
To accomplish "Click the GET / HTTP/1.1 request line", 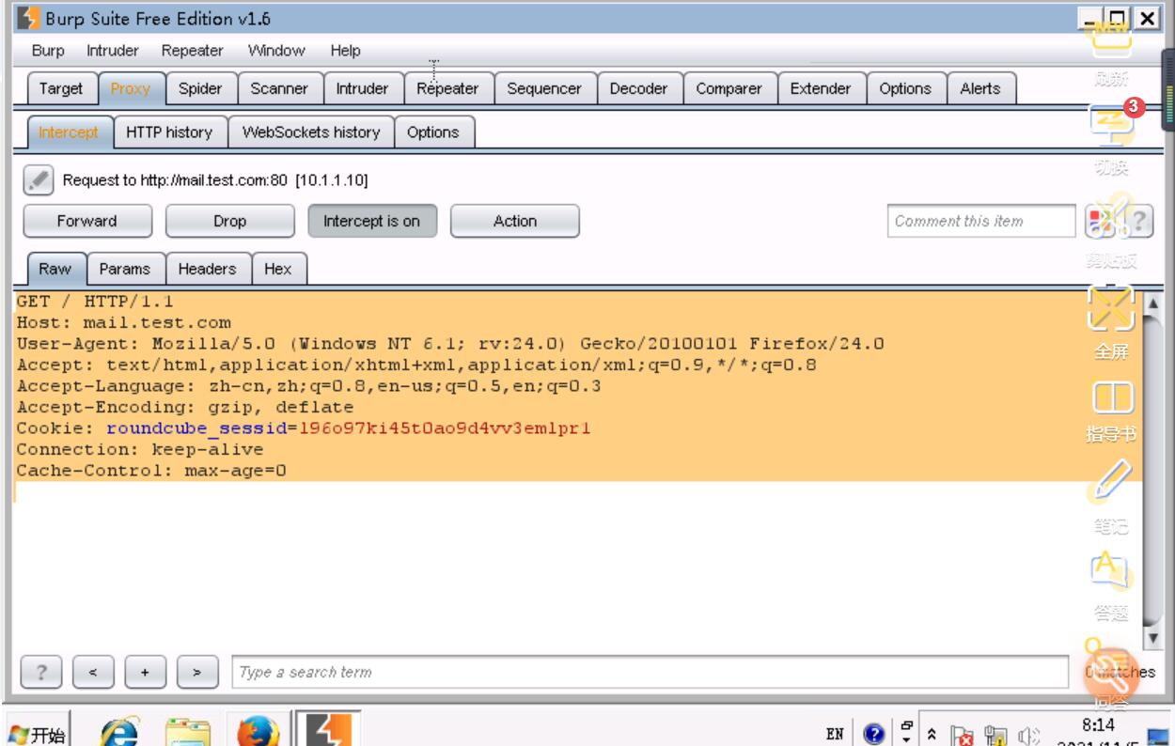I will (95, 303).
